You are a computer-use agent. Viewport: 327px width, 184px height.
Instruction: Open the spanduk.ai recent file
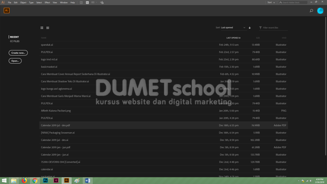(x=163, y=45)
